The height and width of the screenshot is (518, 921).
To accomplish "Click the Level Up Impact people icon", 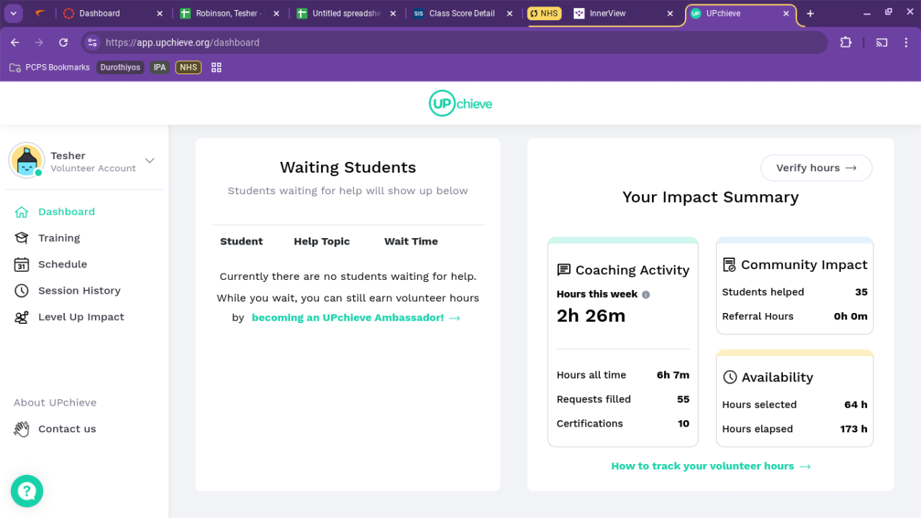I will (22, 317).
